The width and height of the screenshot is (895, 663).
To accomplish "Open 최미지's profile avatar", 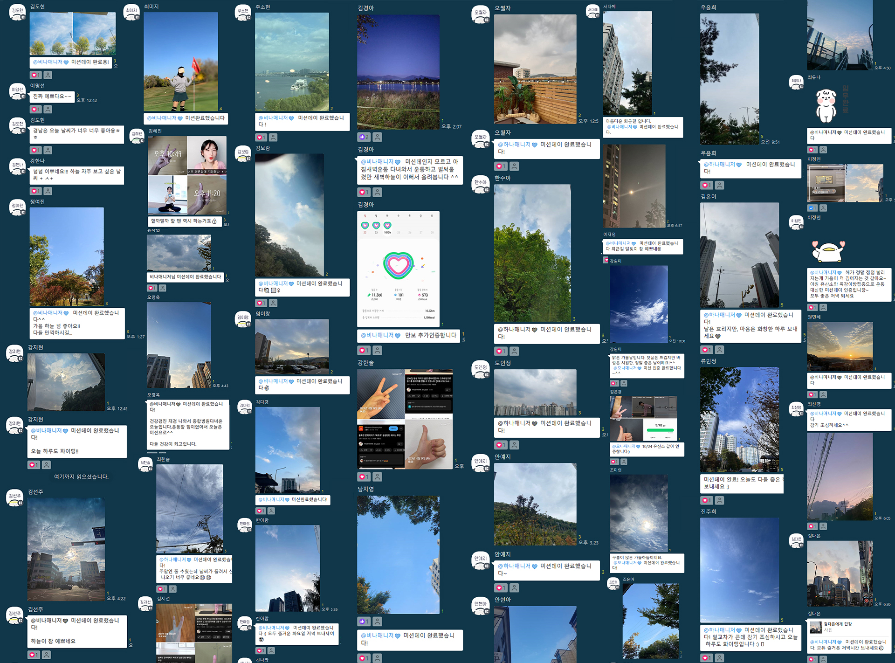I will pyautogui.click(x=131, y=12).
